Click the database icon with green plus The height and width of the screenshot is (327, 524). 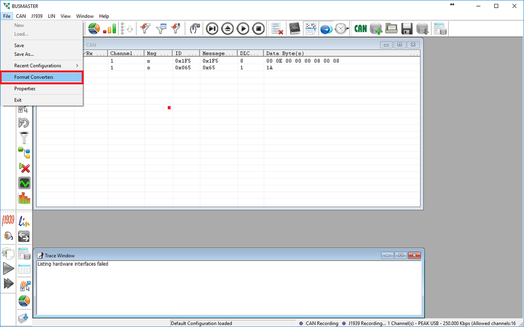pyautogui.click(x=376, y=29)
